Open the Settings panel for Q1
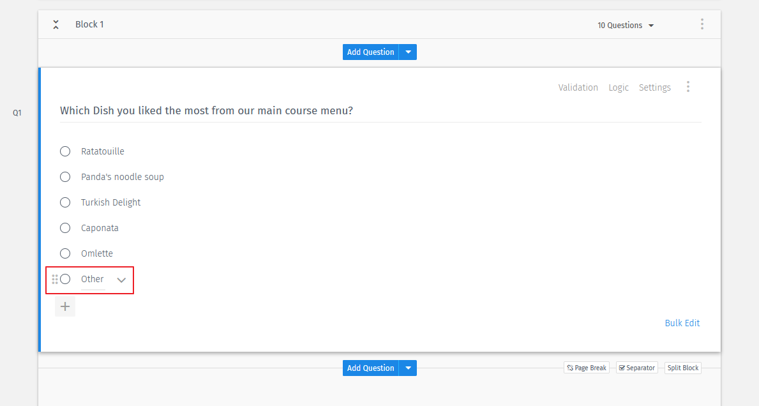 (x=654, y=87)
